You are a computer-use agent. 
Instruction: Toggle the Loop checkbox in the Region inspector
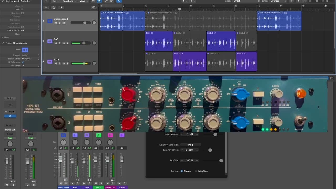(x=22, y=9)
